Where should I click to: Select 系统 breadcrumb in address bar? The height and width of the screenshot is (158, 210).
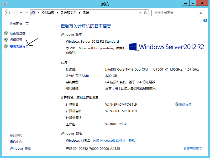click(86, 13)
